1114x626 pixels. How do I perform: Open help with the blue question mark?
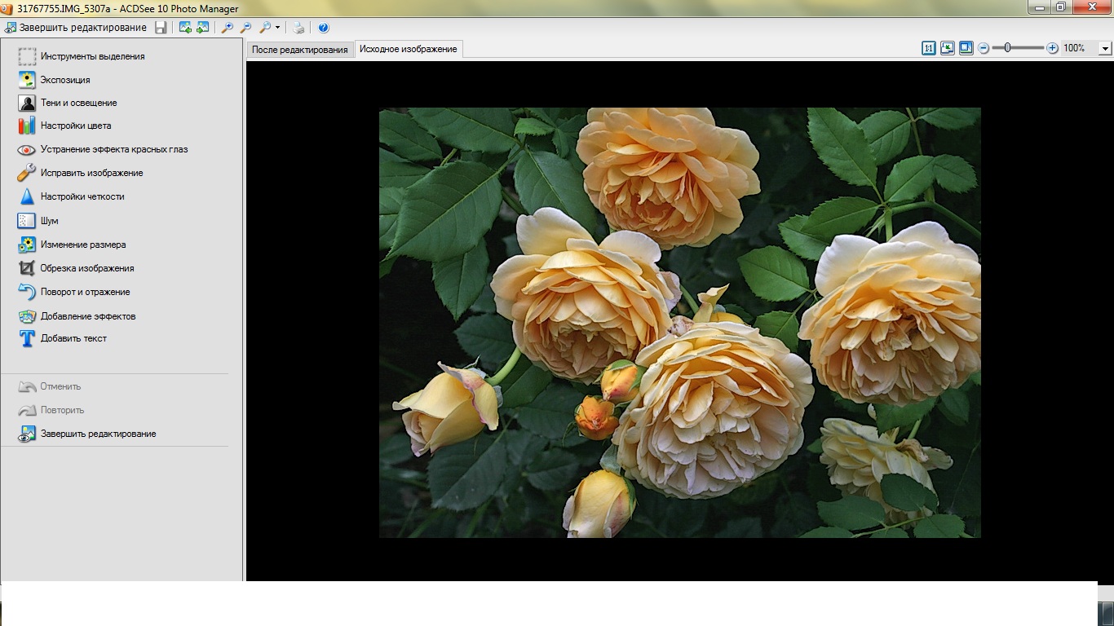tap(324, 28)
